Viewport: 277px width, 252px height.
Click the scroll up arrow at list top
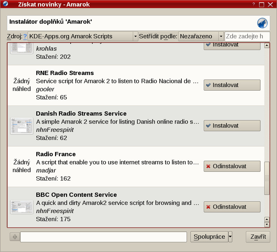click(267, 45)
